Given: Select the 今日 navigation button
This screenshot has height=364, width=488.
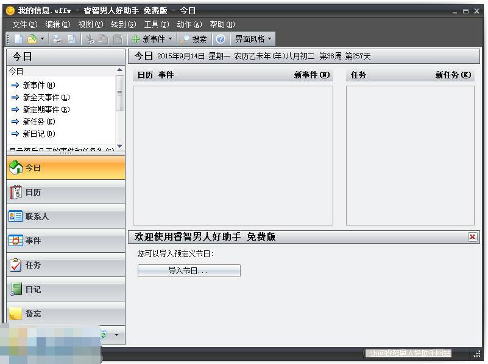Looking at the screenshot, I should coord(66,168).
